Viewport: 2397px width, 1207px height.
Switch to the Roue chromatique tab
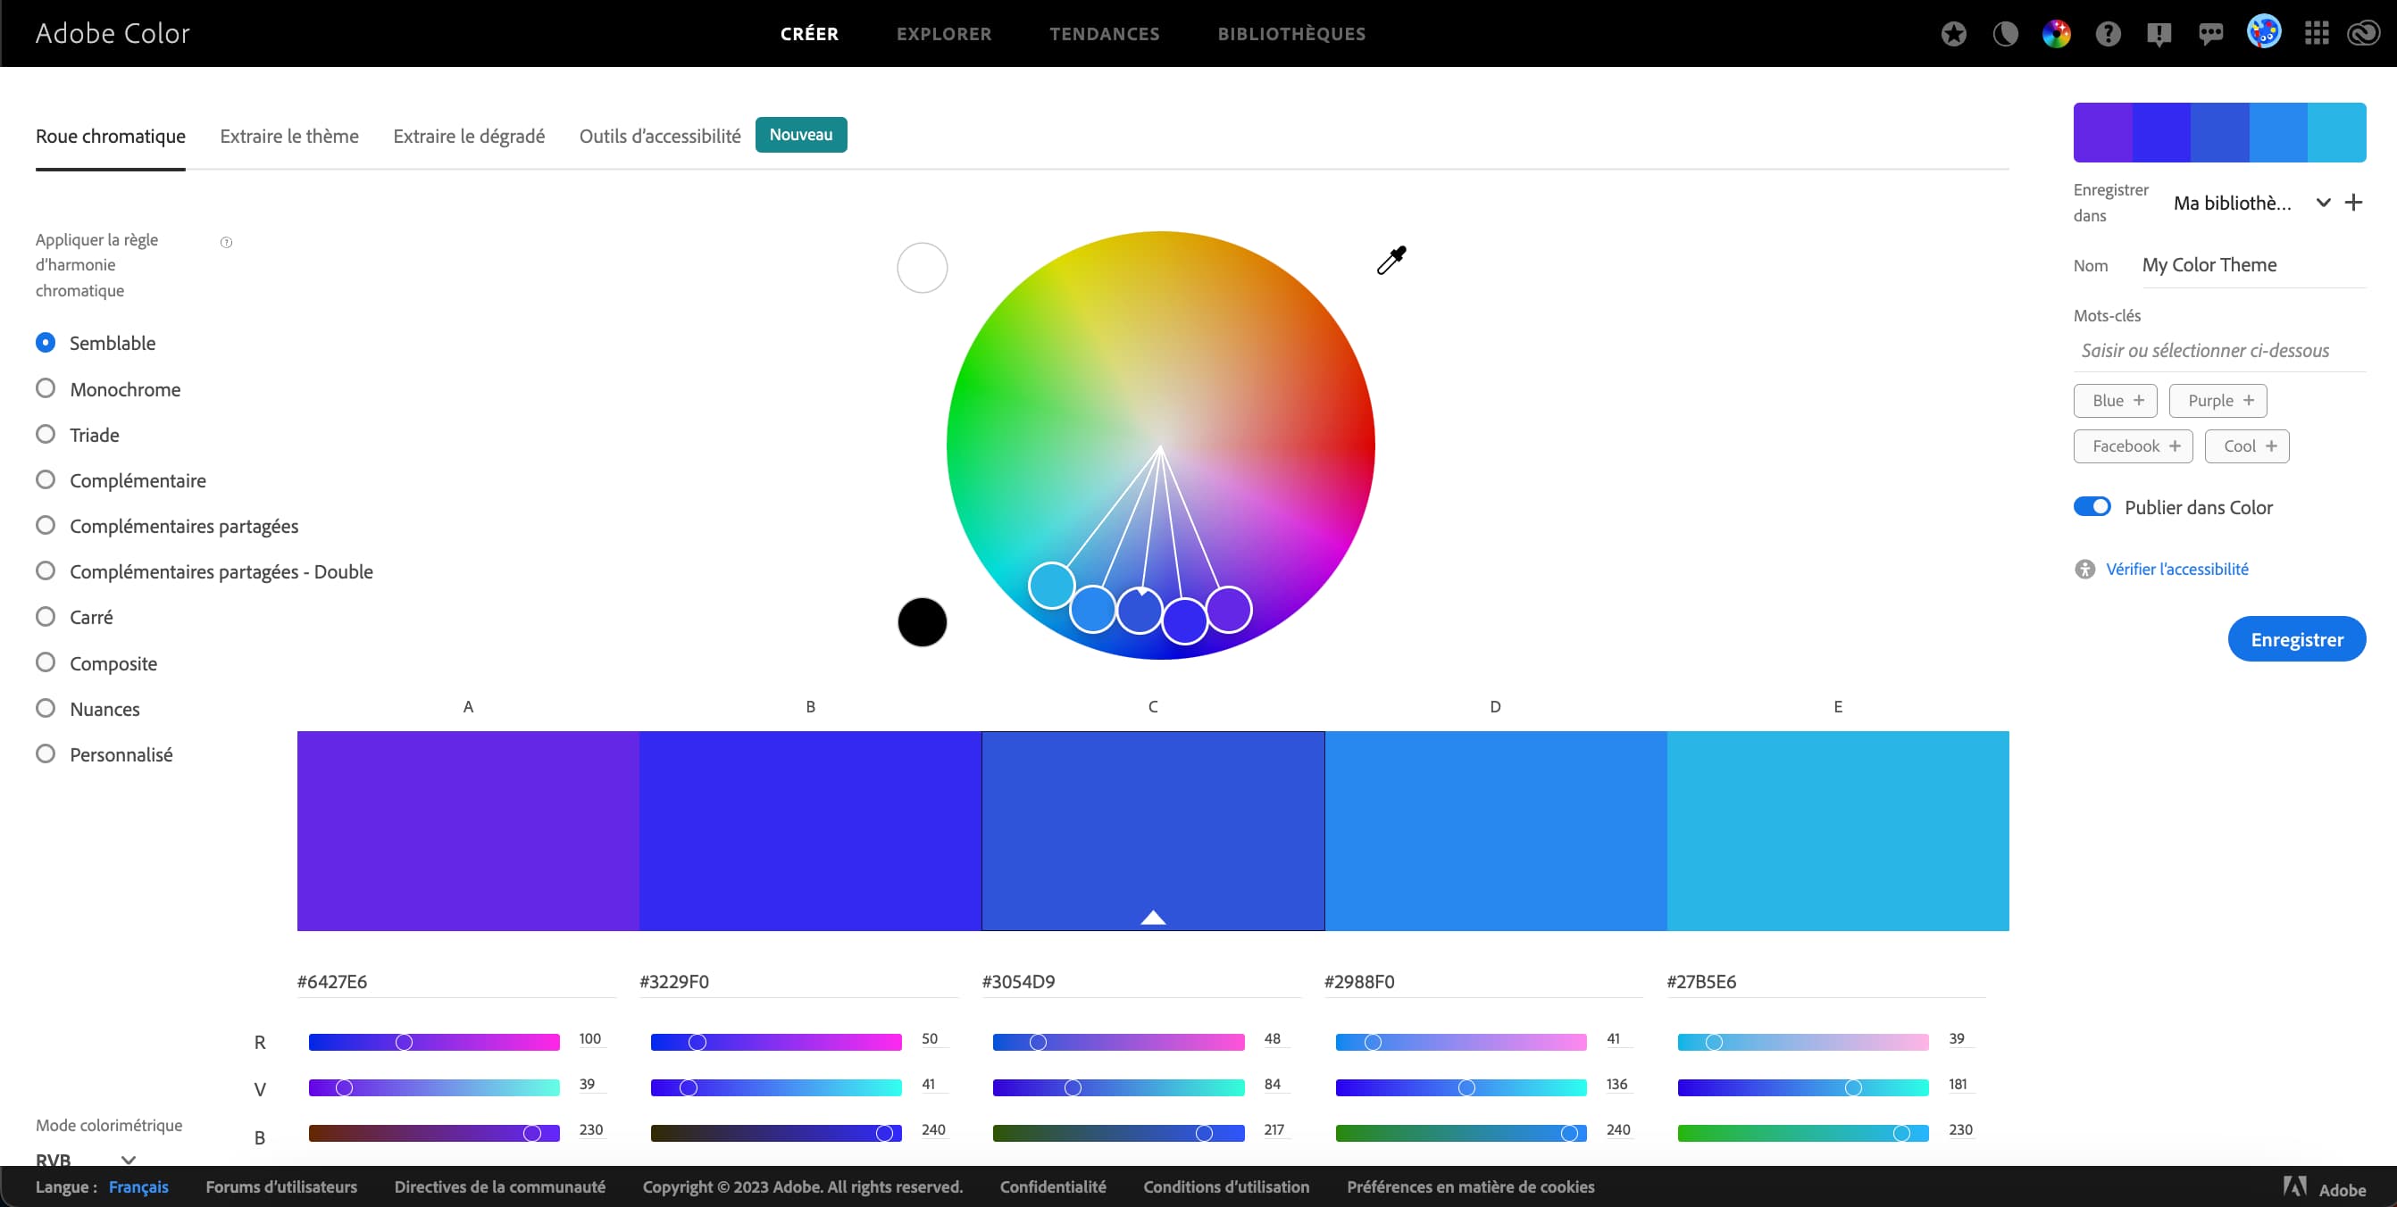pos(111,137)
